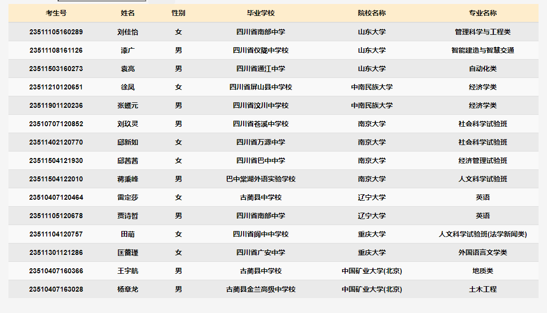Viewport: 547px width, 313px height.
Task: Click the major 智能建造与智慧交通
Action: tap(483, 51)
